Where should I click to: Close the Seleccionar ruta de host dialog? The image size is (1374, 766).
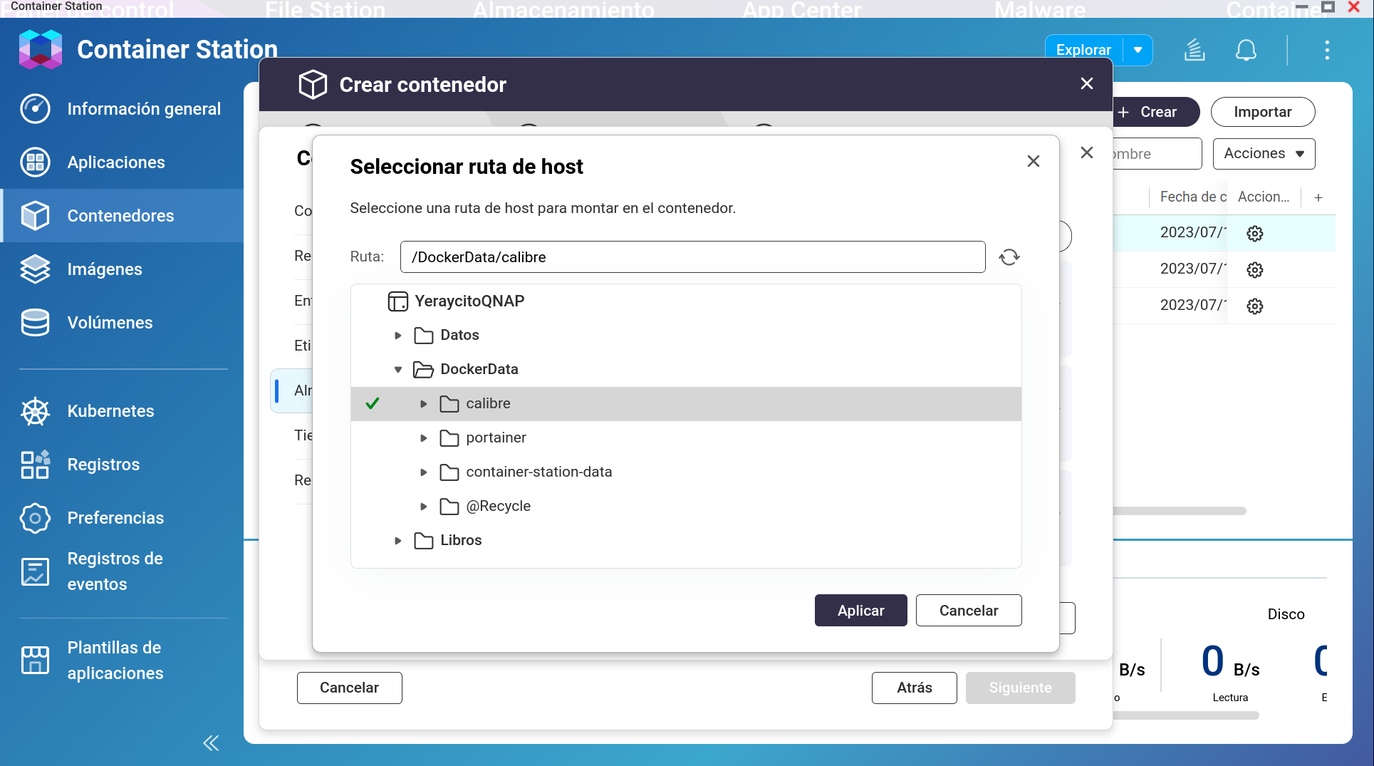pyautogui.click(x=1033, y=161)
